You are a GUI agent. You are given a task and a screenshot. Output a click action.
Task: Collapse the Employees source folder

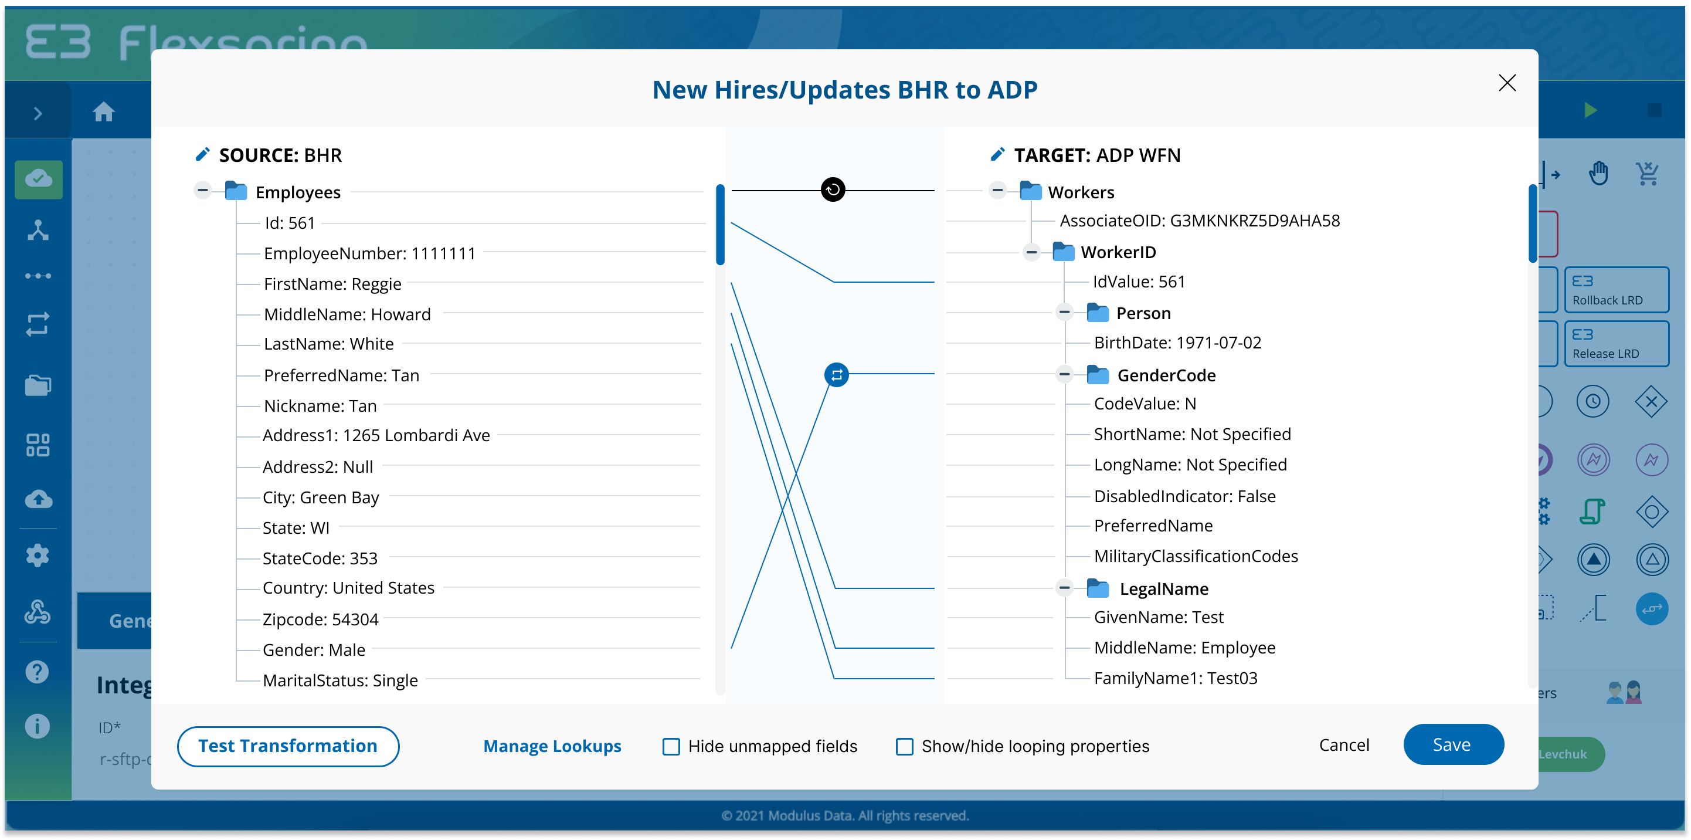203,191
